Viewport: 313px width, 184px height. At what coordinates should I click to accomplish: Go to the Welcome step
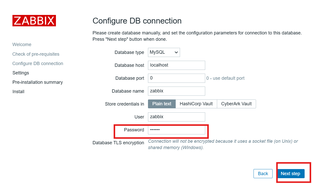pyautogui.click(x=22, y=45)
